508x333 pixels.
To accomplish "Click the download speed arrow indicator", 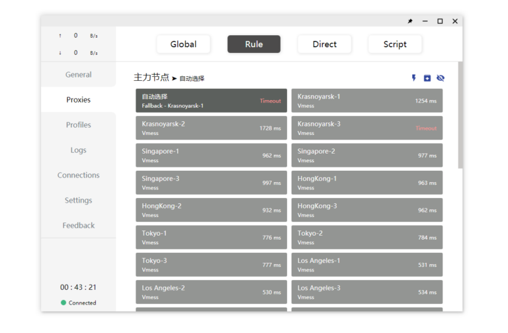I will [x=60, y=53].
